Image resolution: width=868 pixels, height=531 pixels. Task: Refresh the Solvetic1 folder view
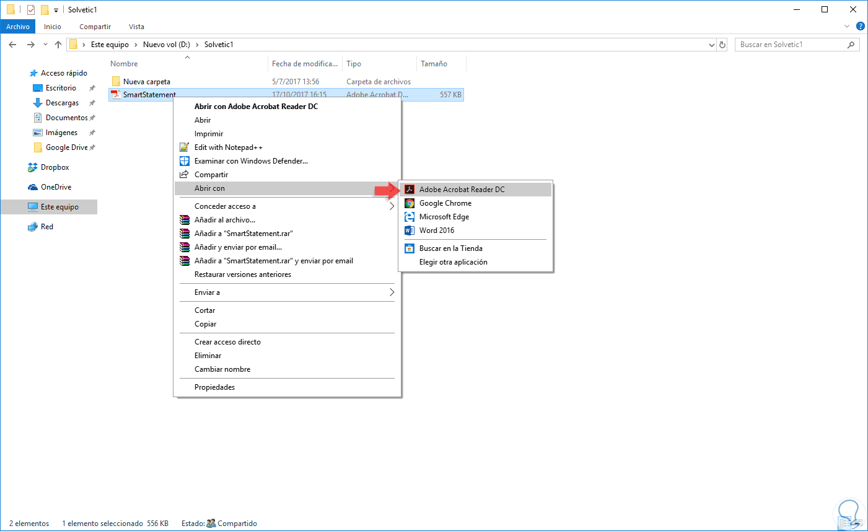[722, 45]
